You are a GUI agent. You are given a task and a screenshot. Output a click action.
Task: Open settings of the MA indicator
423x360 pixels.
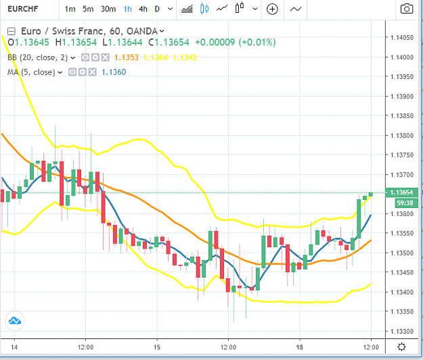pyautogui.click(x=83, y=72)
